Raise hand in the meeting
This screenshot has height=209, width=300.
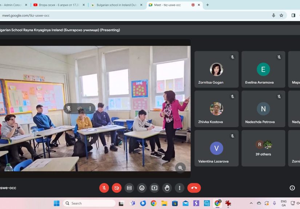click(x=167, y=188)
